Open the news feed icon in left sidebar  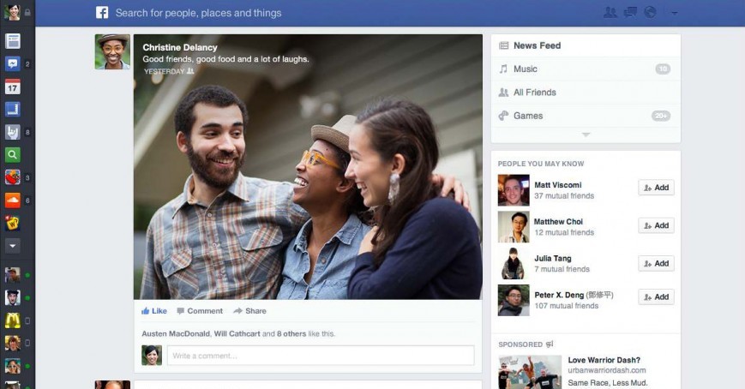(13, 41)
